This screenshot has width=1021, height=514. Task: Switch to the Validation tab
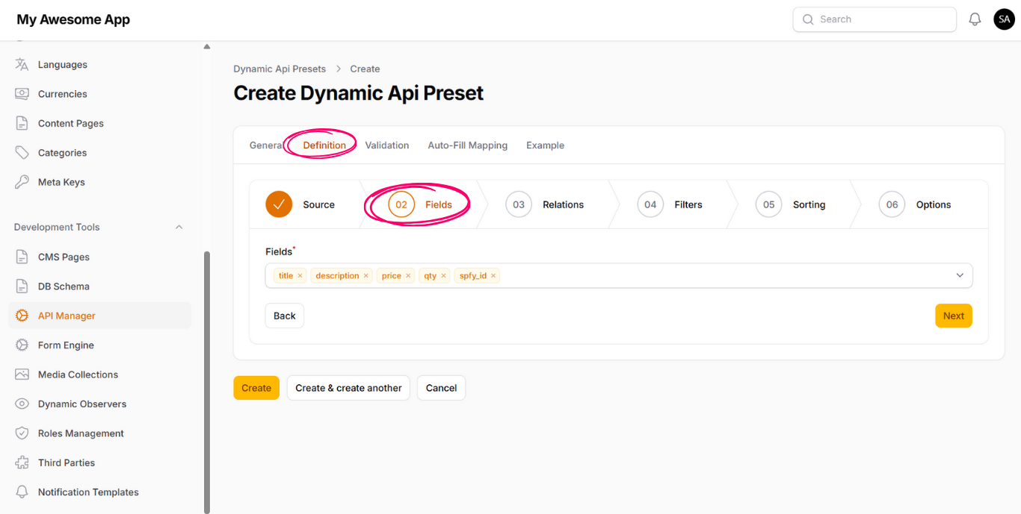386,145
